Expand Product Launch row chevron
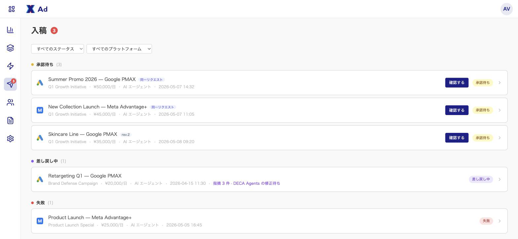 499,221
